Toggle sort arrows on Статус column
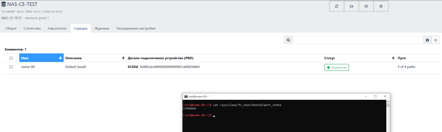Viewport: 442px width, 132px height. [393, 58]
